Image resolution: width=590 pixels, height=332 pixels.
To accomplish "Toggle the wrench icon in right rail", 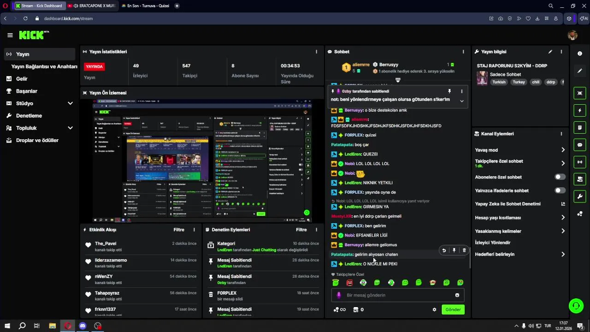I will 580,196.
